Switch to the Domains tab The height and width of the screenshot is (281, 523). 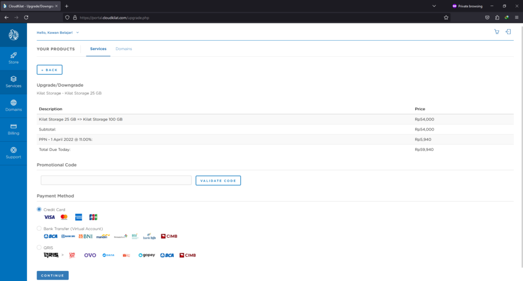[x=124, y=49]
